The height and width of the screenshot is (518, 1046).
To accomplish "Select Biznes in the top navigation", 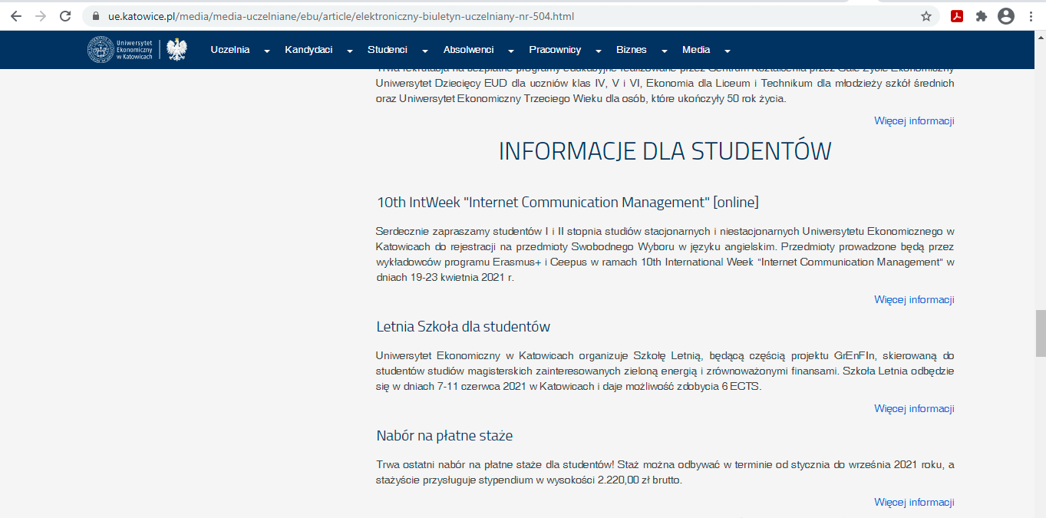I will point(632,50).
